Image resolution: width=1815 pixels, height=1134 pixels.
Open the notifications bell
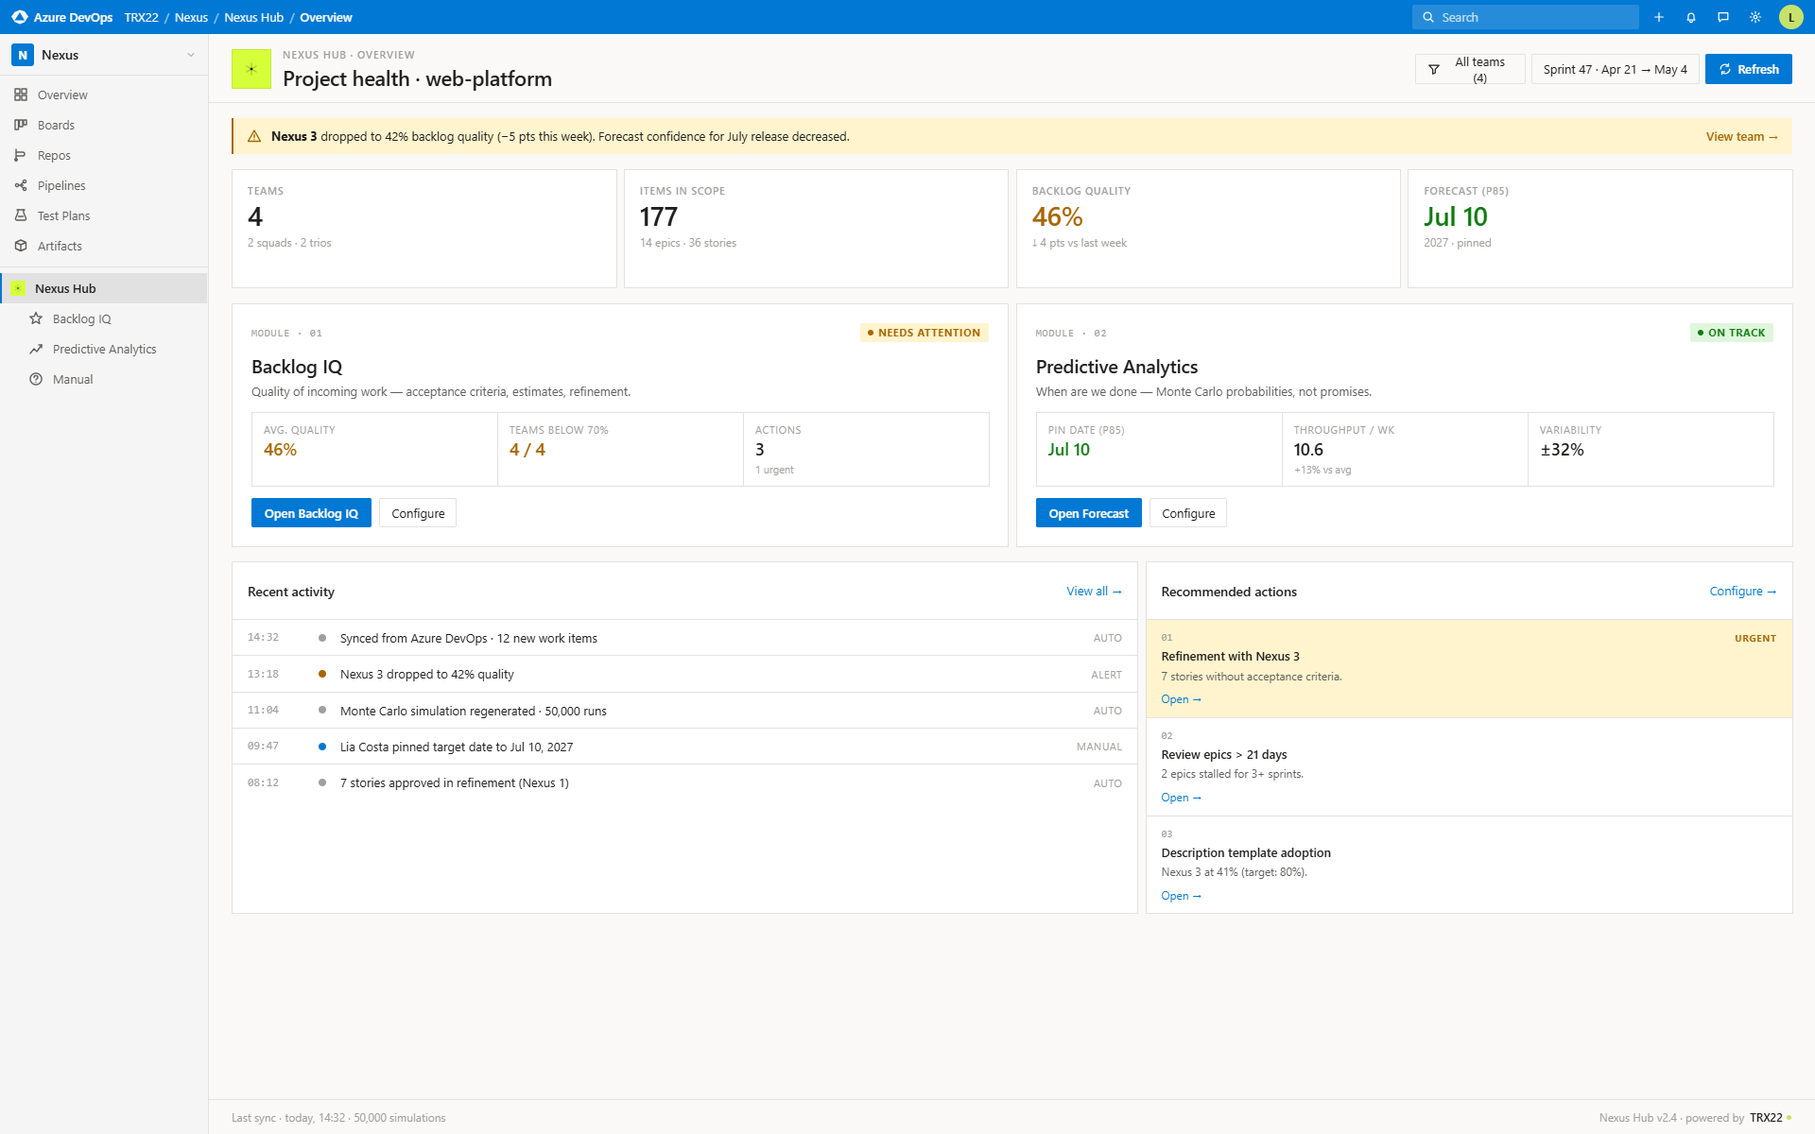tap(1691, 17)
